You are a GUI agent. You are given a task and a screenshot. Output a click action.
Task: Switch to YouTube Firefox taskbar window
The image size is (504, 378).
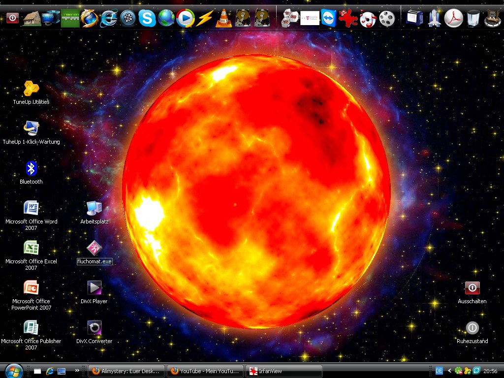pos(205,371)
